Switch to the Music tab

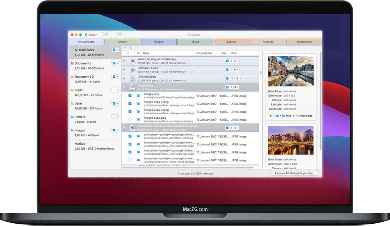click(x=195, y=41)
